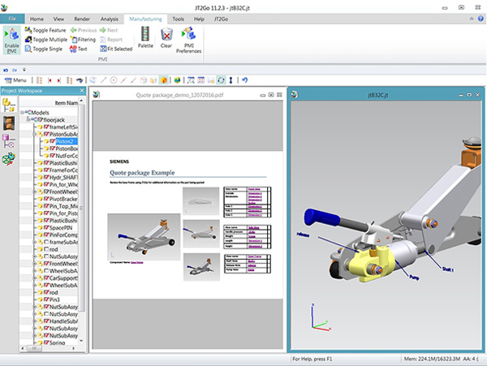The width and height of the screenshot is (487, 366).
Task: Open the filmstrip snapshots panel icon
Action: point(9,123)
